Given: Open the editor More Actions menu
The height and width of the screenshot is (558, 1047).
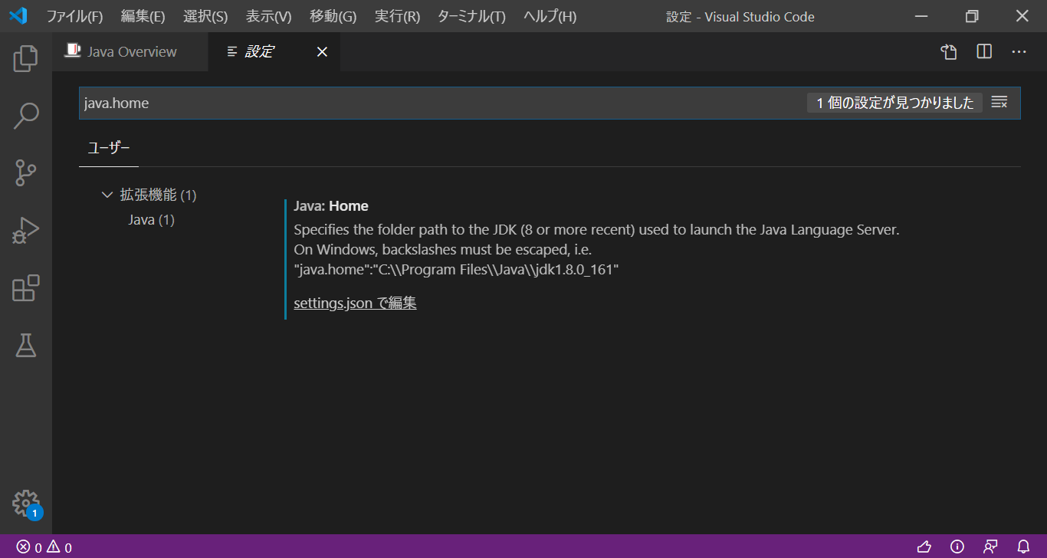Looking at the screenshot, I should (1019, 51).
